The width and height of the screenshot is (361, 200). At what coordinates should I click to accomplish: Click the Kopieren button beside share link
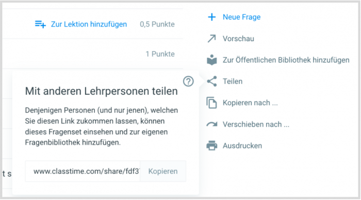[163, 171]
